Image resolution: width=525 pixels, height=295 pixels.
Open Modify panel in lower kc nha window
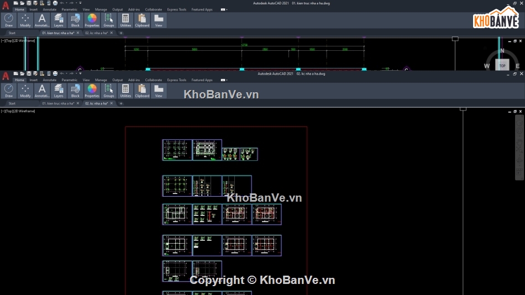click(x=25, y=91)
